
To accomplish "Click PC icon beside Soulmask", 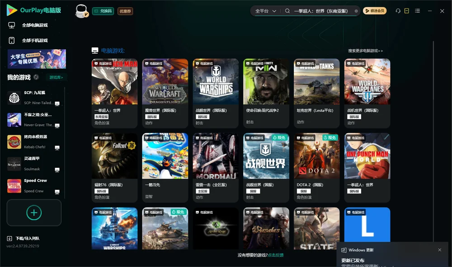I will pyautogui.click(x=57, y=170).
